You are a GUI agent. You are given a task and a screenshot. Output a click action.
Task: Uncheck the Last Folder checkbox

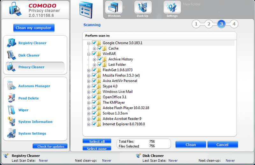100,65
